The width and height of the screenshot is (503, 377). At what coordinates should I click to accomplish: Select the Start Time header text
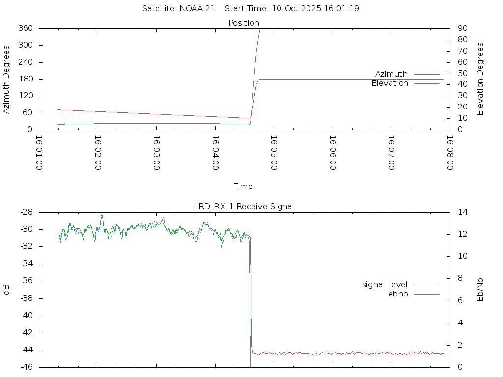pos(292,9)
